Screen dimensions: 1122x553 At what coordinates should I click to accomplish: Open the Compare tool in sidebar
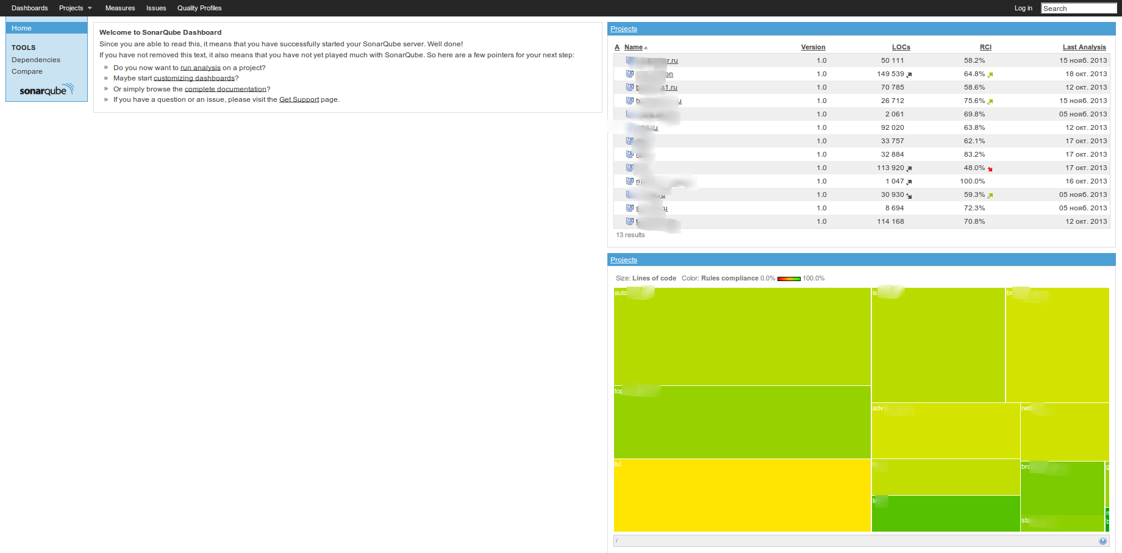click(27, 71)
